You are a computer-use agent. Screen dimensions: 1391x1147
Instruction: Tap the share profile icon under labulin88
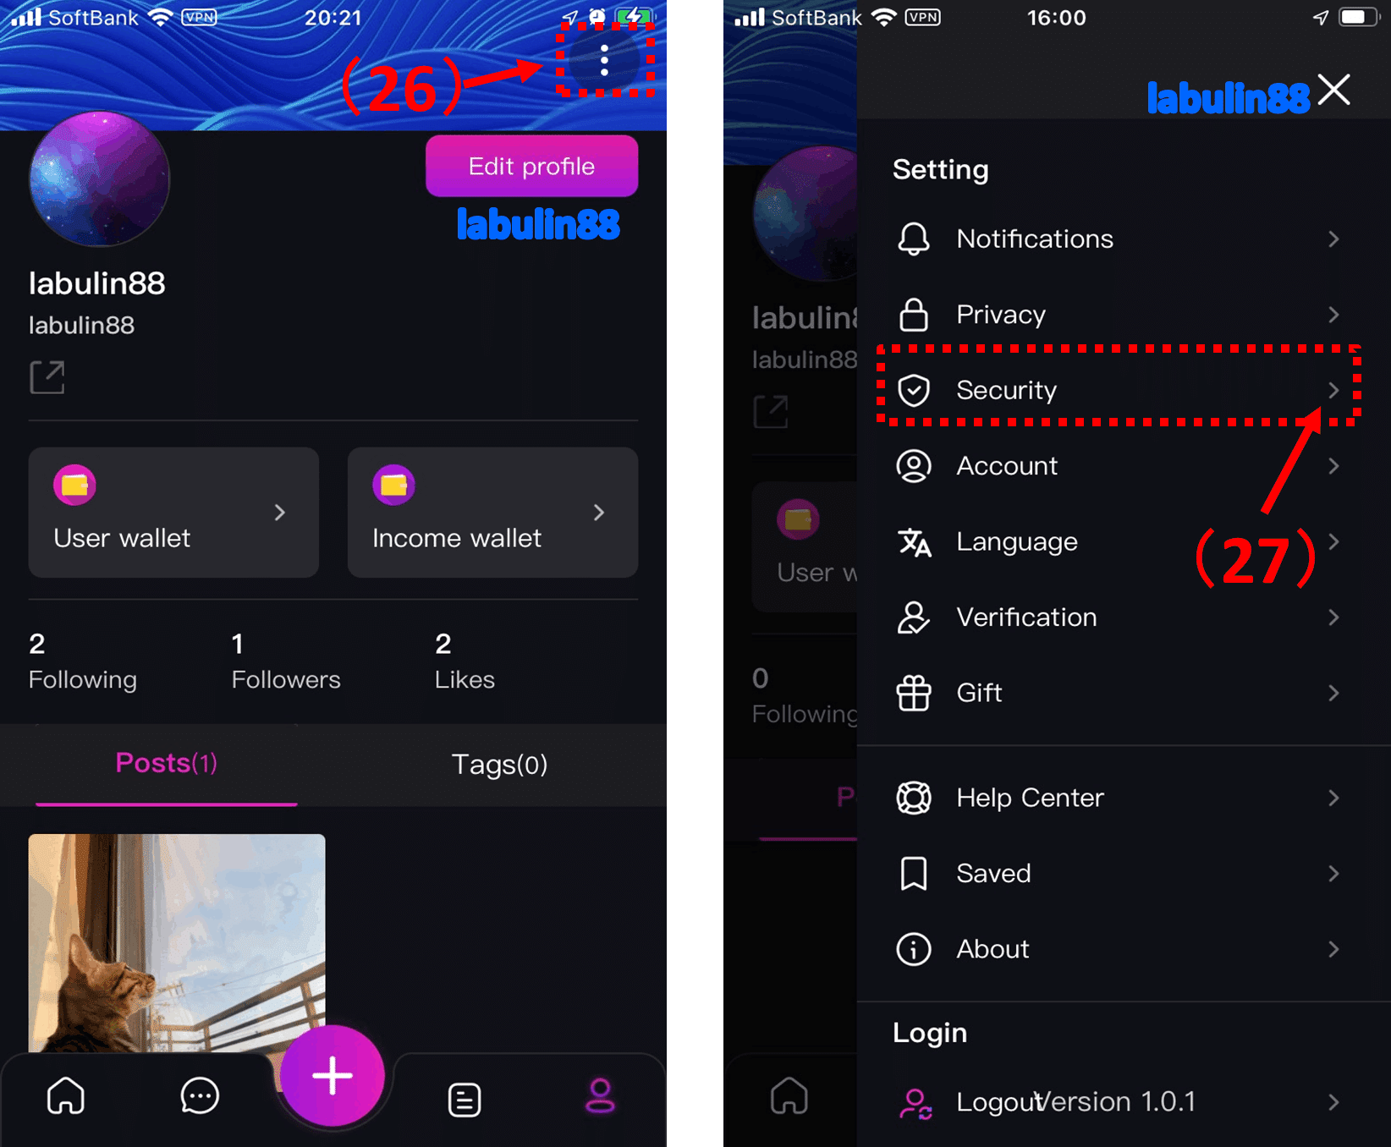tap(47, 377)
